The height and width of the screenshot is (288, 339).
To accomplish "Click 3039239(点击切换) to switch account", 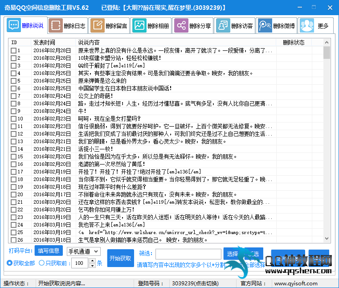I will (x=195, y=283).
